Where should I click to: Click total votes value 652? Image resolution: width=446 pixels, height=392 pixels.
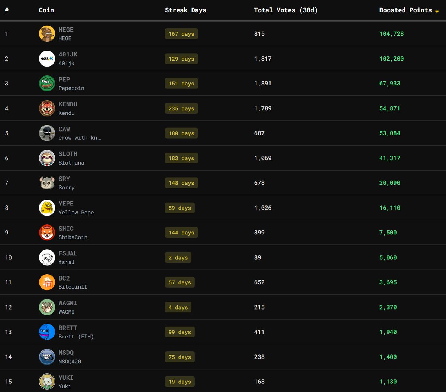[259, 282]
